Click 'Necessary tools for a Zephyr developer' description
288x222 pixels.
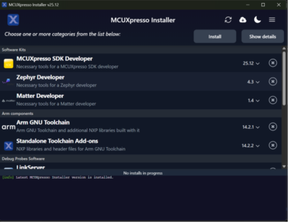[x=56, y=85]
